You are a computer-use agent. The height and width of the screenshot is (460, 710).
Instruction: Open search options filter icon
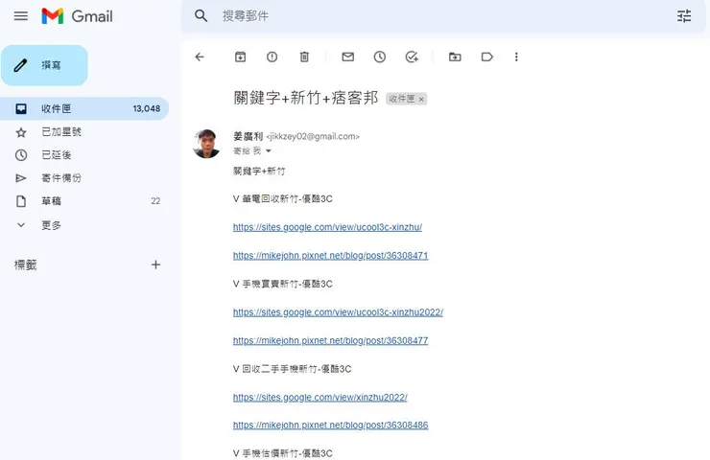[684, 16]
